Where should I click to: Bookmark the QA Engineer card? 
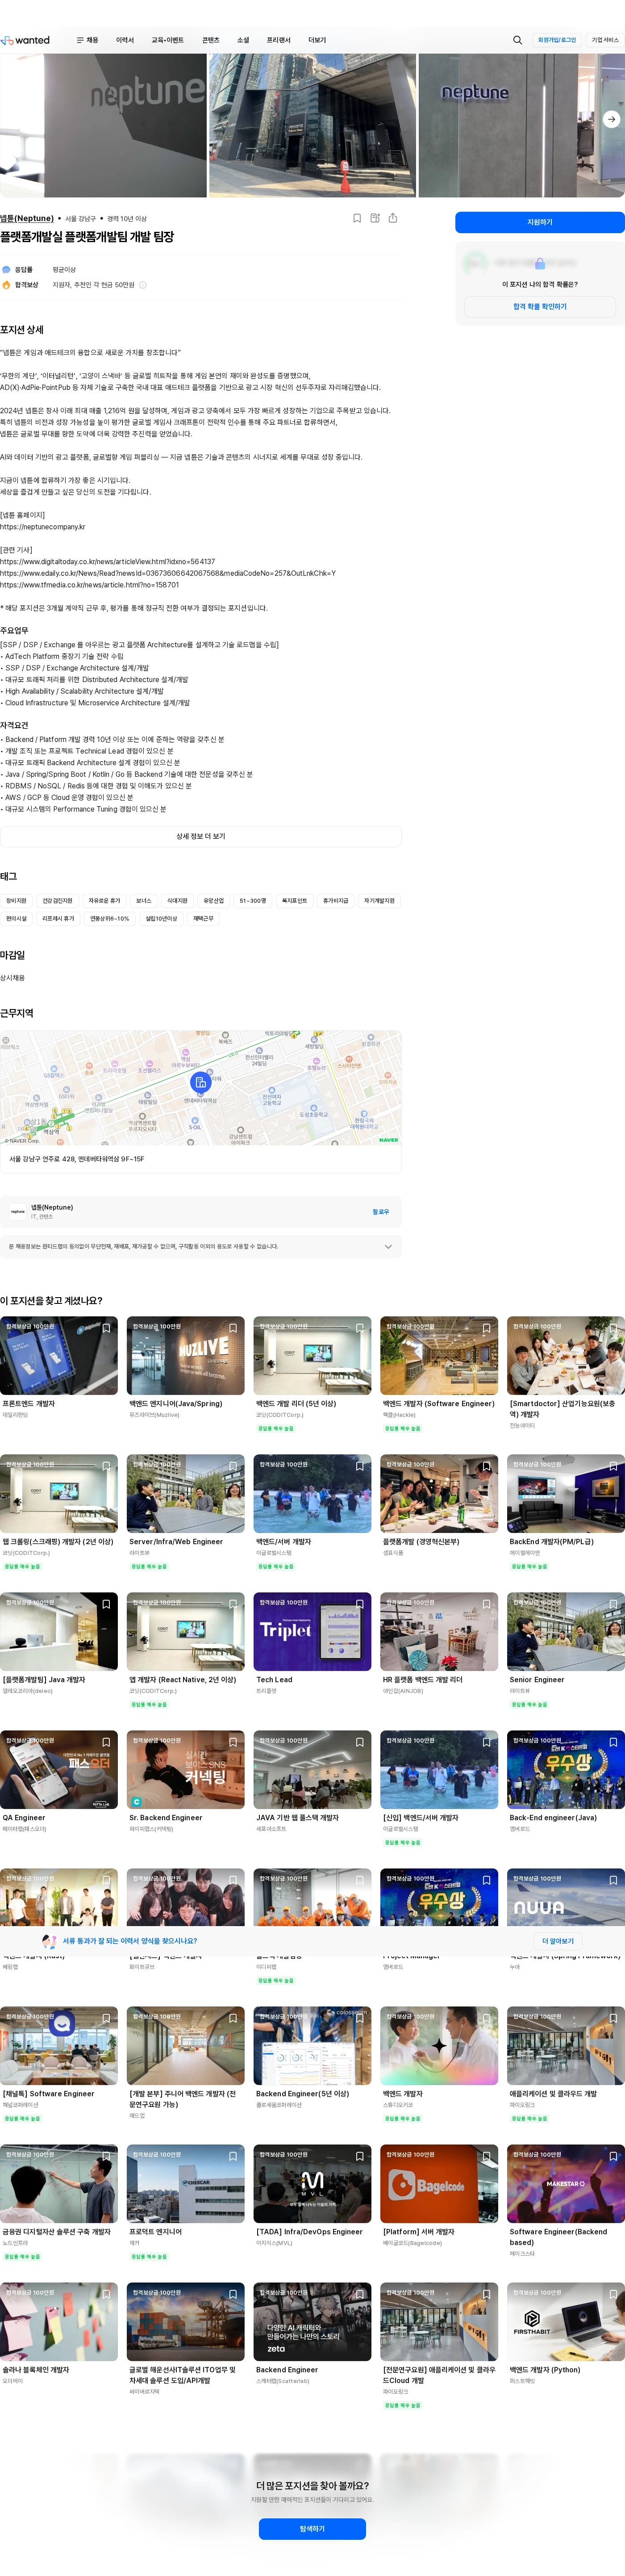pyautogui.click(x=106, y=1743)
